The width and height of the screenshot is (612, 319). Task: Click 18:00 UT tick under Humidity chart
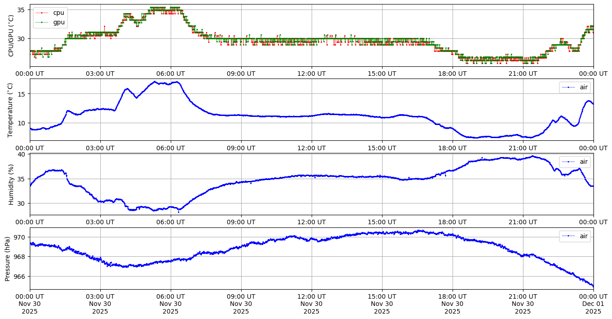452,222
